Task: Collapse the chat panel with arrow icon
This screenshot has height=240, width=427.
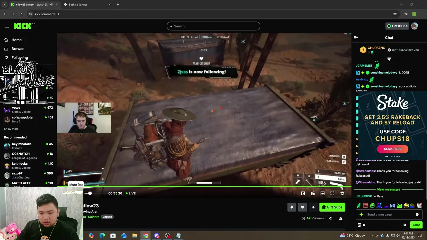Action: pyautogui.click(x=356, y=38)
